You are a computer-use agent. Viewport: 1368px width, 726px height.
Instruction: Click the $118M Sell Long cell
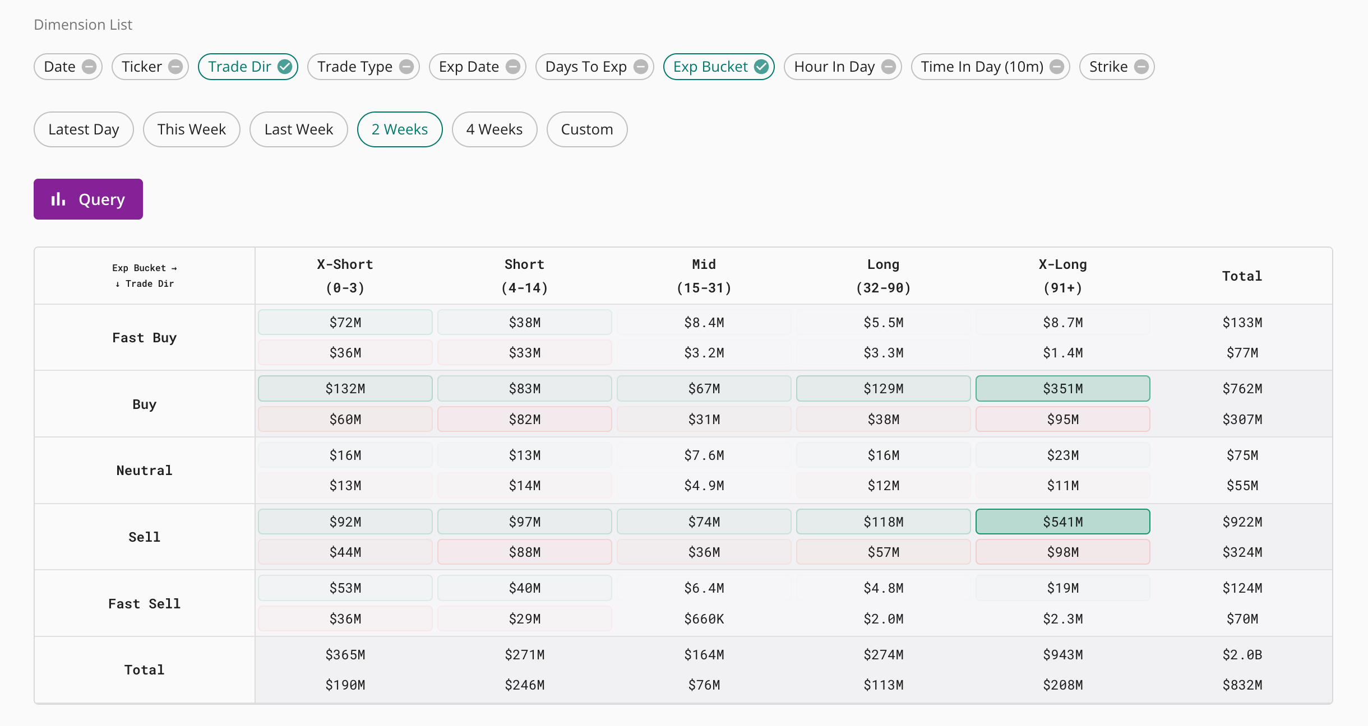884,522
